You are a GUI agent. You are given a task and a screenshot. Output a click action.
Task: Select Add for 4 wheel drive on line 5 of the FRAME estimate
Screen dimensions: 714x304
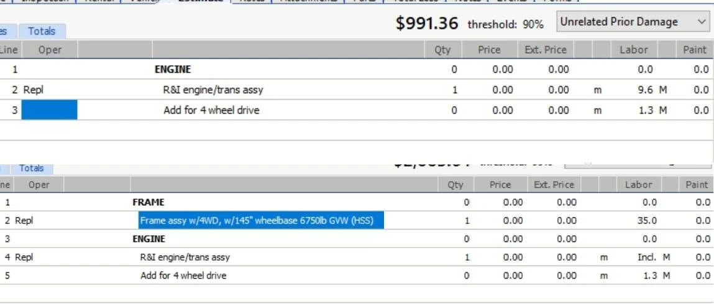click(183, 275)
